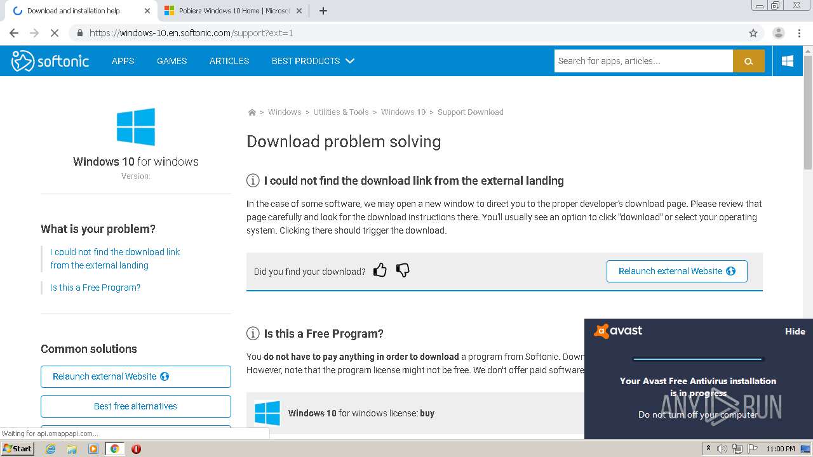Open 'I could not find the download link' sidebar link
The image size is (813, 457).
coord(115,258)
